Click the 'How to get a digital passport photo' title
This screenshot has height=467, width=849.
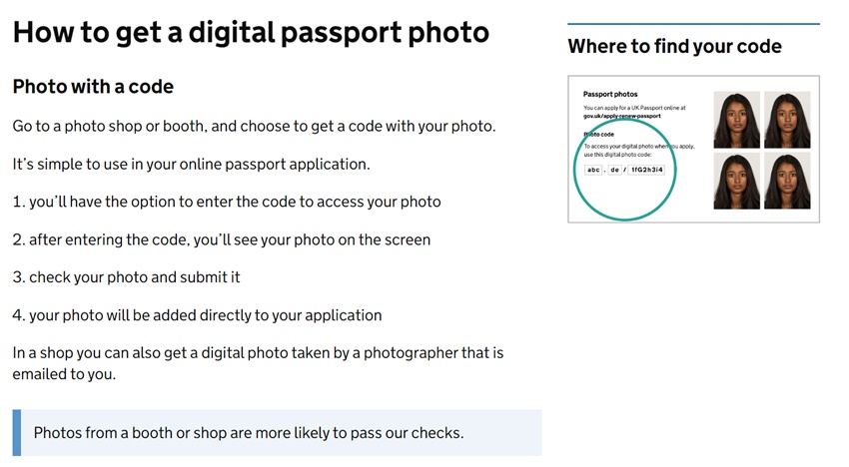click(251, 33)
